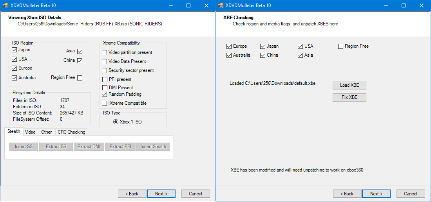Check Video partition present option
The height and width of the screenshot is (202, 431).
tap(105, 52)
